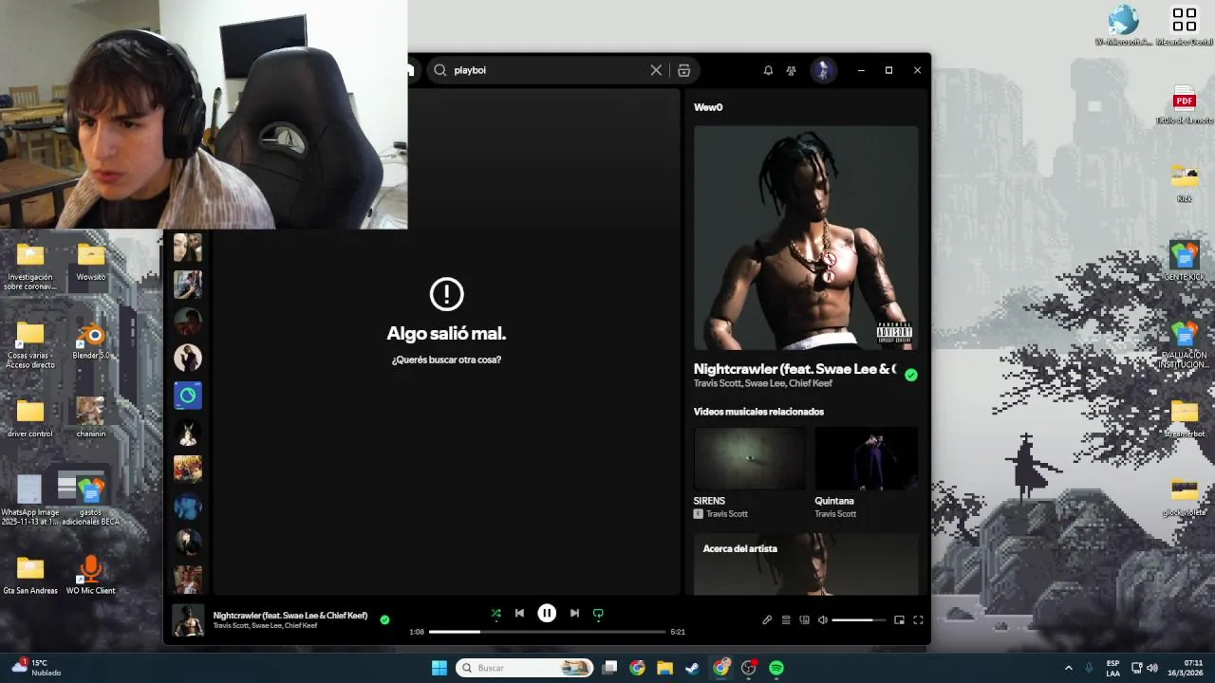Open the Connect to a device icon
1215x683 pixels.
click(804, 620)
